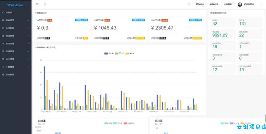Screen dimensions: 266x134
Task: Toggle the 未付款 legend series in monthly chart
Action: pos(130,53)
